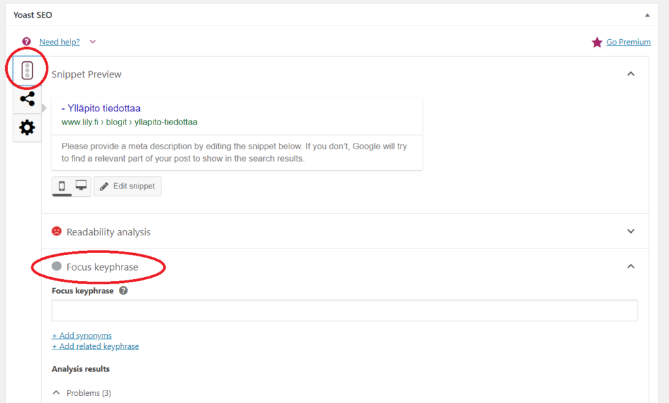Expand the Readability analysis section chevron
Viewport: 669px width, 403px height.
630,231
